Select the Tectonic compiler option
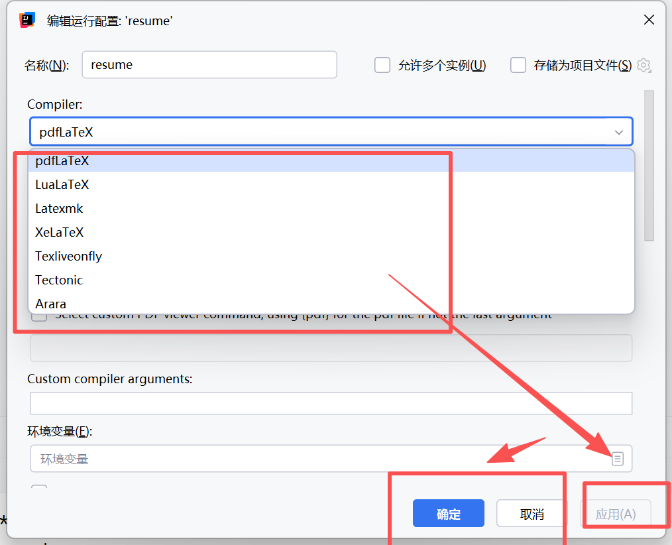This screenshot has width=672, height=545. pos(59,280)
